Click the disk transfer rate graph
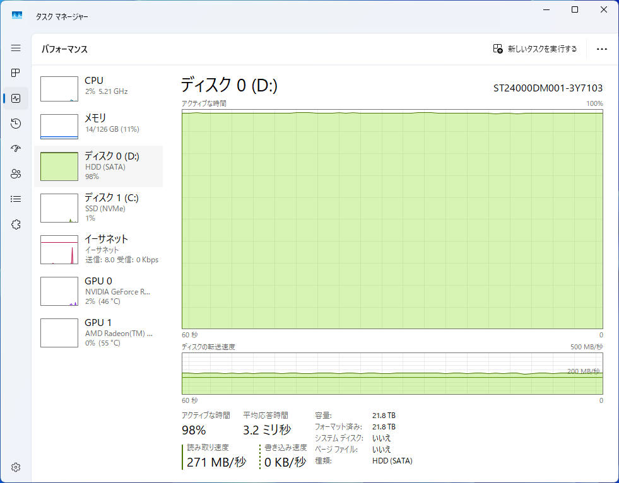Screen dimensions: 619x483 (x=392, y=373)
